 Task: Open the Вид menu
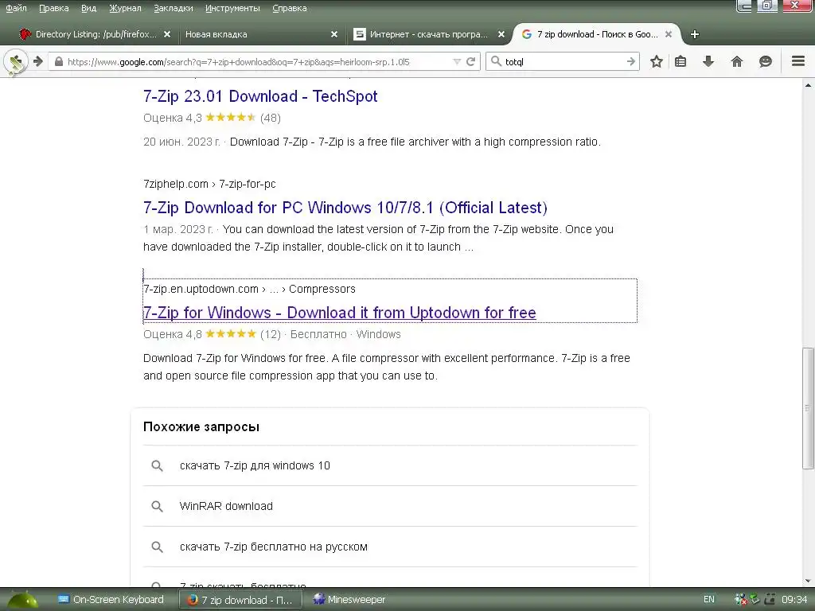point(89,8)
